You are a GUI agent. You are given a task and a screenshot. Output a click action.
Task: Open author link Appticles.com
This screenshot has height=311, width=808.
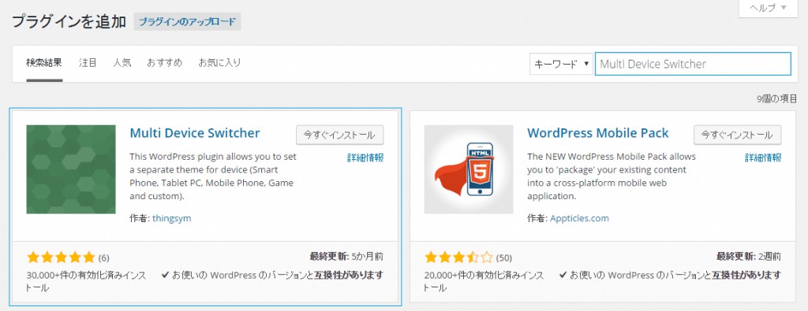point(579,218)
